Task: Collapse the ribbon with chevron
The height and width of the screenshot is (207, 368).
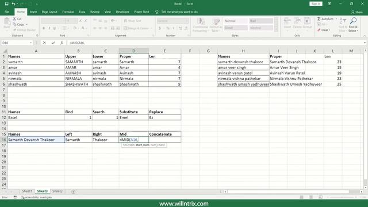Action: pos(365,36)
